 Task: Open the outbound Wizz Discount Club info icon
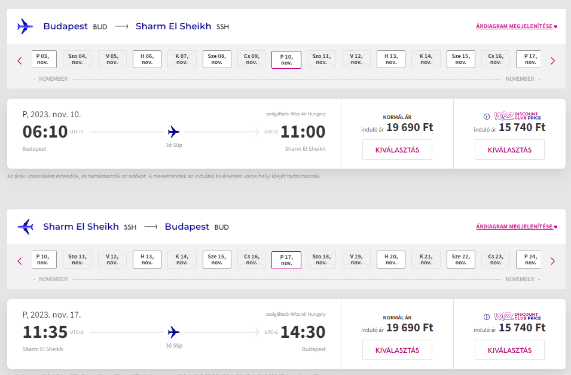(487, 117)
